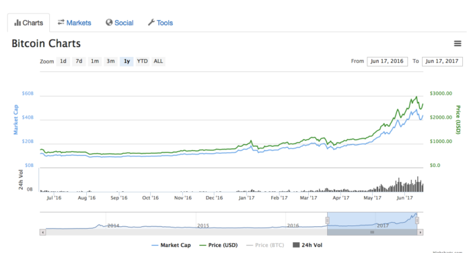Click the 2016 label in navigator
The height and width of the screenshot is (253, 471).
coord(293,225)
